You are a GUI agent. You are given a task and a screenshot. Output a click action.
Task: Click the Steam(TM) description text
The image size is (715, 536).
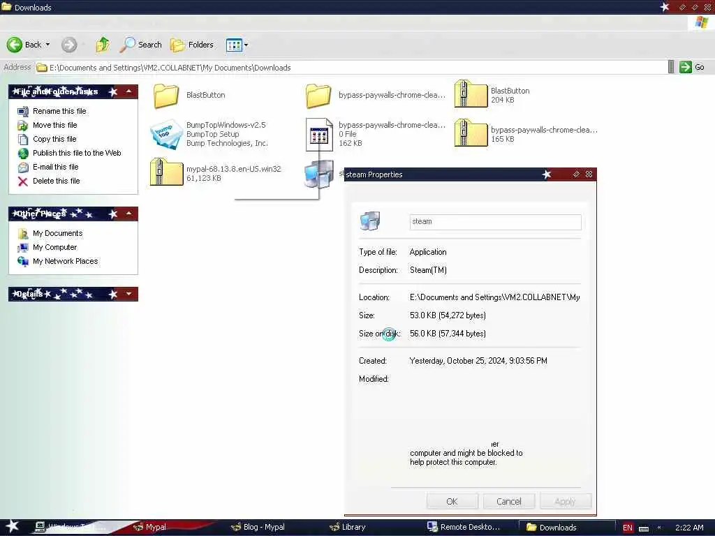[x=428, y=270]
